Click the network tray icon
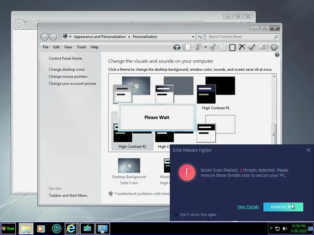This screenshot has width=314, height=235. [x=278, y=228]
